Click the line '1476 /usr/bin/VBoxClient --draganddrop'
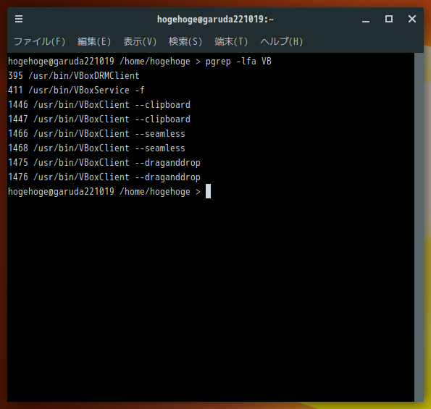Screen dimensions: 431x409 (104, 177)
